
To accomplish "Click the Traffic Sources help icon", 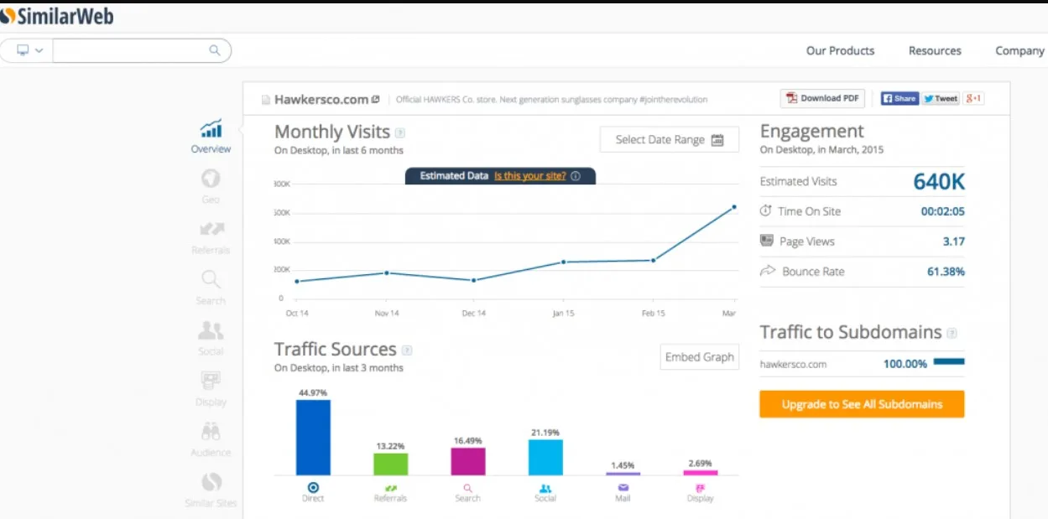I will pos(407,350).
